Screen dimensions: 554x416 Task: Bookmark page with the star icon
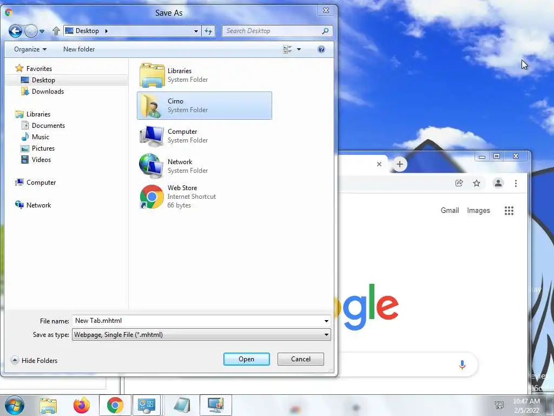477,183
